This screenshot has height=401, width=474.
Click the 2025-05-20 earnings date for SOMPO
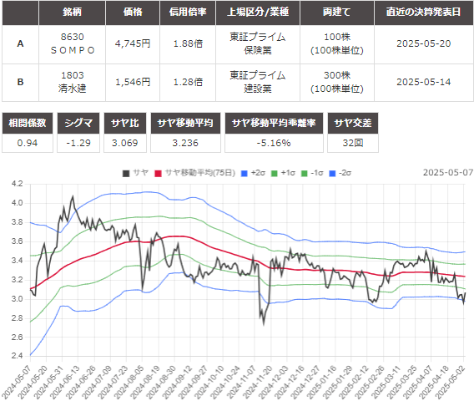pyautogui.click(x=424, y=44)
